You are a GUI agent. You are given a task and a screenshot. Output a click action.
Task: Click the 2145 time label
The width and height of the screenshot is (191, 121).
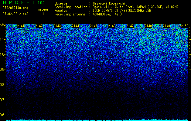(94, 26)
